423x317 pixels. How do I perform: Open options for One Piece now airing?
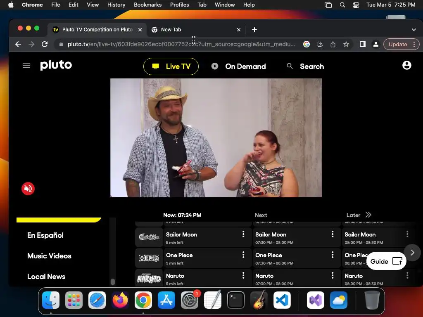coord(243,255)
